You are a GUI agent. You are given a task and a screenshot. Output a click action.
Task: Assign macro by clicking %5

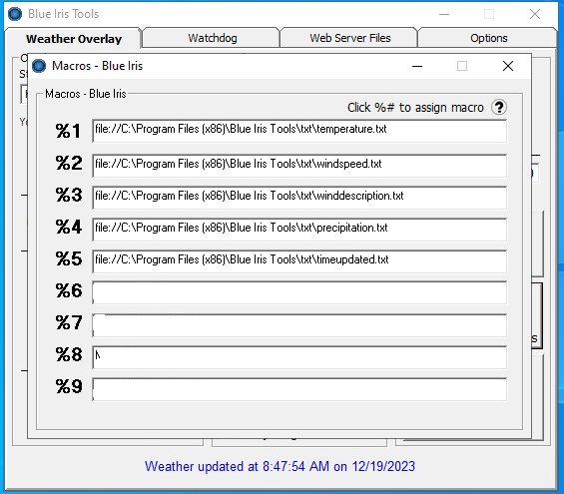click(x=69, y=258)
